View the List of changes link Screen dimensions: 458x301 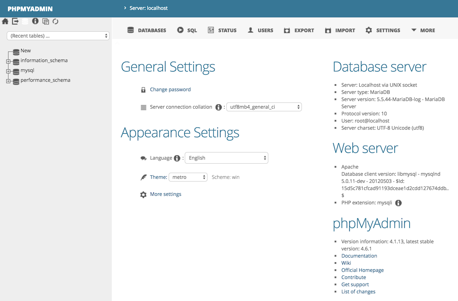pos(358,291)
